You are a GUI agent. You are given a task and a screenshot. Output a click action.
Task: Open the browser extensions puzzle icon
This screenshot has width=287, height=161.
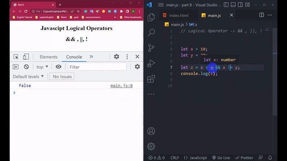(121, 11)
